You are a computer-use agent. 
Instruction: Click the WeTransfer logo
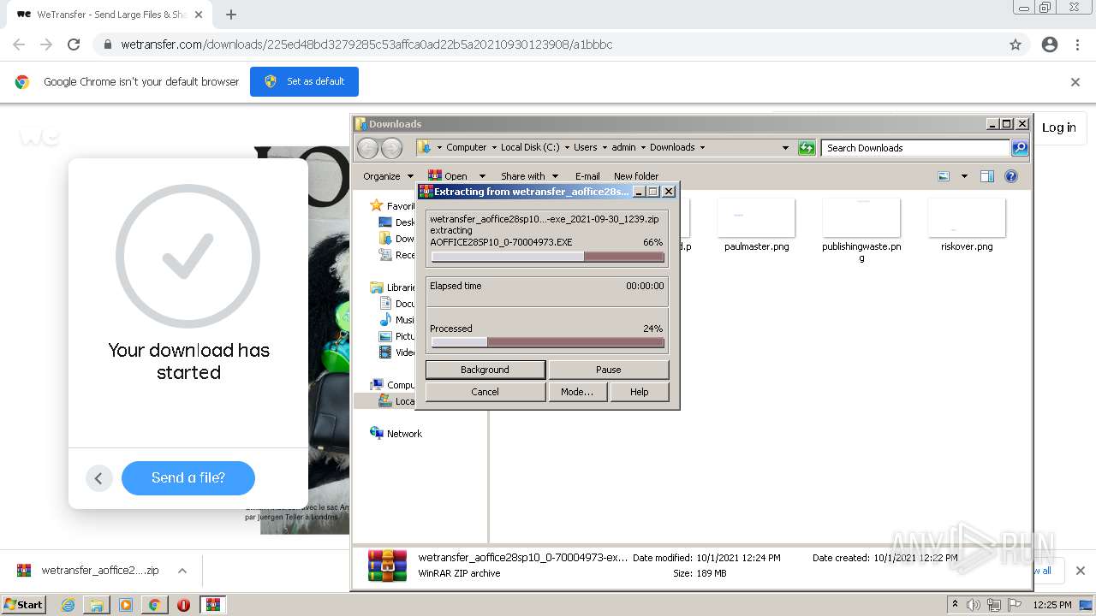point(39,136)
